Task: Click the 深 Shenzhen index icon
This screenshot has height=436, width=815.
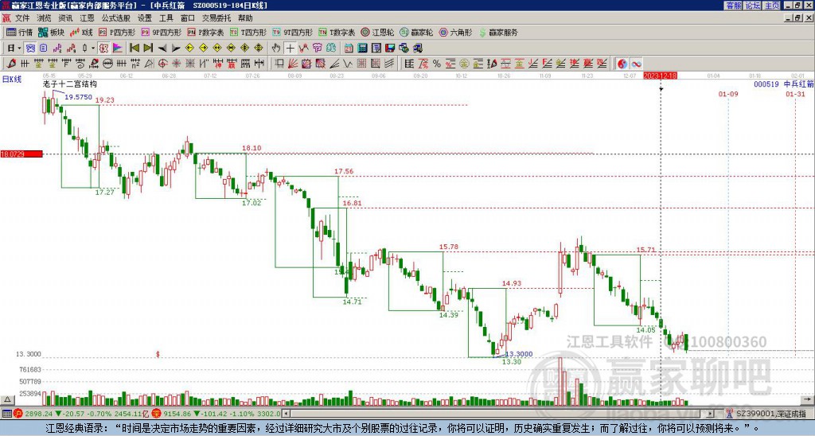Action: pos(157,414)
